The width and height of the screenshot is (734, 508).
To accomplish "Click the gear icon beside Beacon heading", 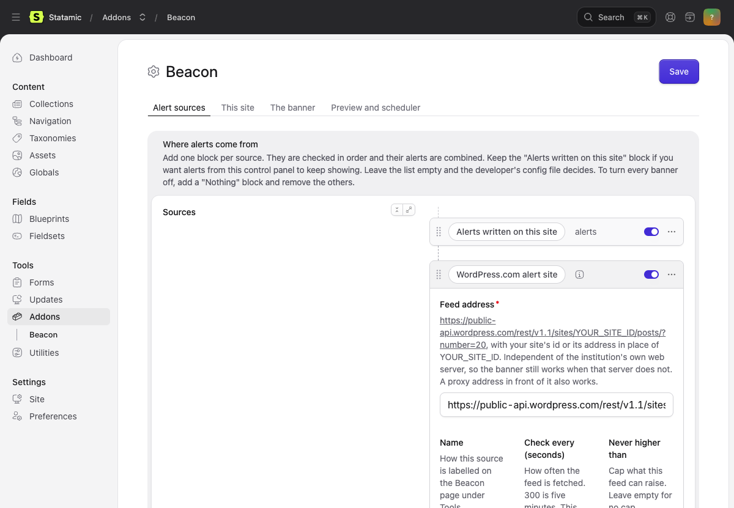I will [x=154, y=72].
